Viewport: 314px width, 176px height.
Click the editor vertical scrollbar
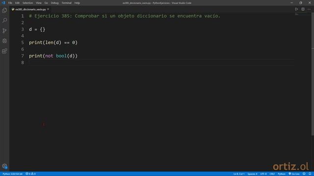(313, 74)
